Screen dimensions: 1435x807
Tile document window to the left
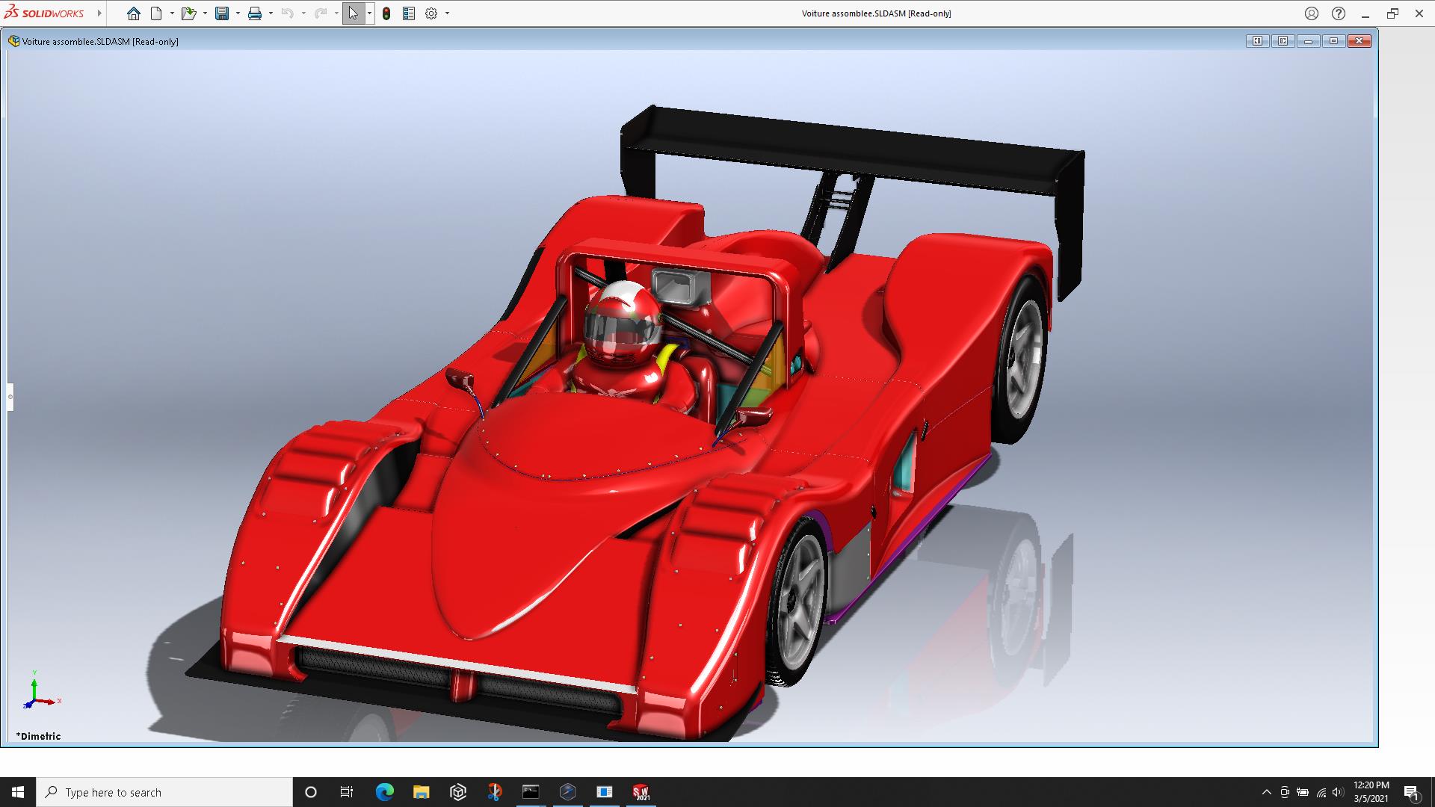1257,41
